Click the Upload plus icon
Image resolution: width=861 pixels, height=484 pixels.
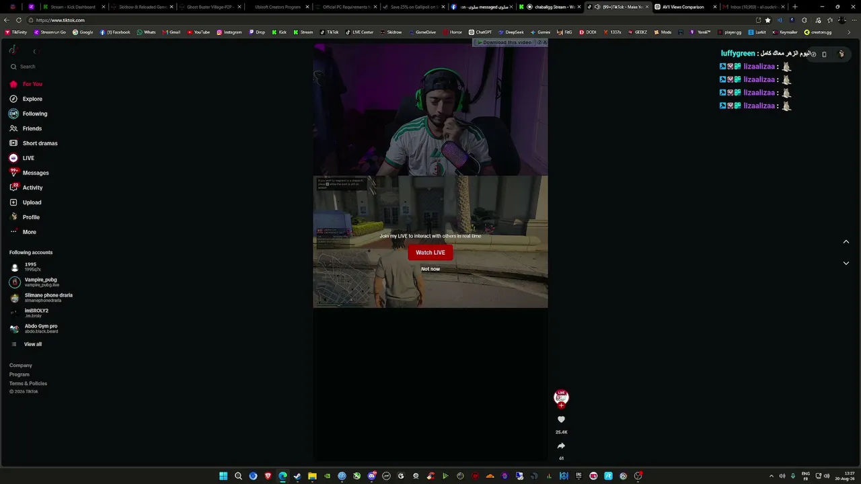(x=13, y=202)
